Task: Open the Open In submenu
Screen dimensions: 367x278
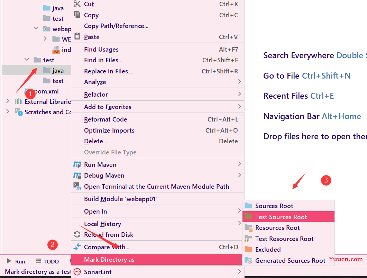Action: click(x=157, y=211)
